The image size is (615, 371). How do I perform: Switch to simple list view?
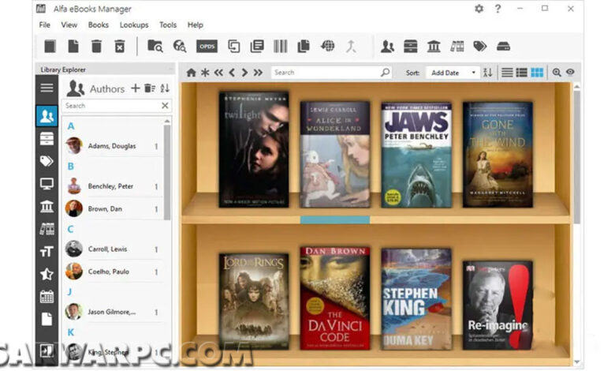pyautogui.click(x=507, y=73)
